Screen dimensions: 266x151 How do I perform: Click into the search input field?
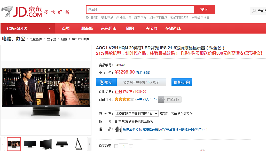click(140, 10)
